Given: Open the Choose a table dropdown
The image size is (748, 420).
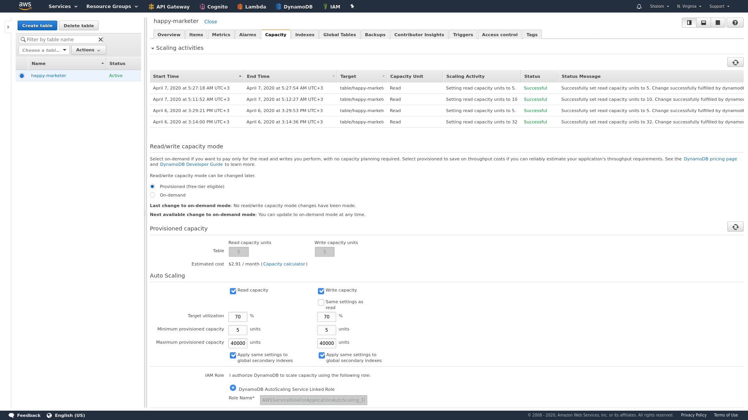Looking at the screenshot, I should coord(43,50).
